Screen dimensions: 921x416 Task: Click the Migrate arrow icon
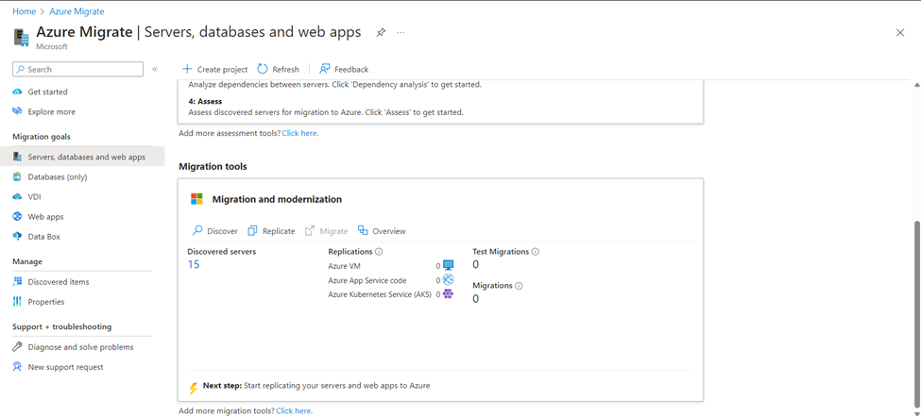(310, 230)
